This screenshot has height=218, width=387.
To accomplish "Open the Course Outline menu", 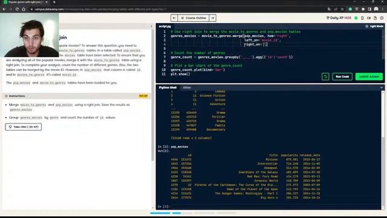I will tap(193, 18).
